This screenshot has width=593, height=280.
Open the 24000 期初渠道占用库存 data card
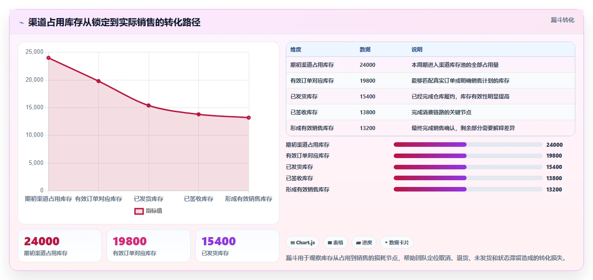[60, 246]
